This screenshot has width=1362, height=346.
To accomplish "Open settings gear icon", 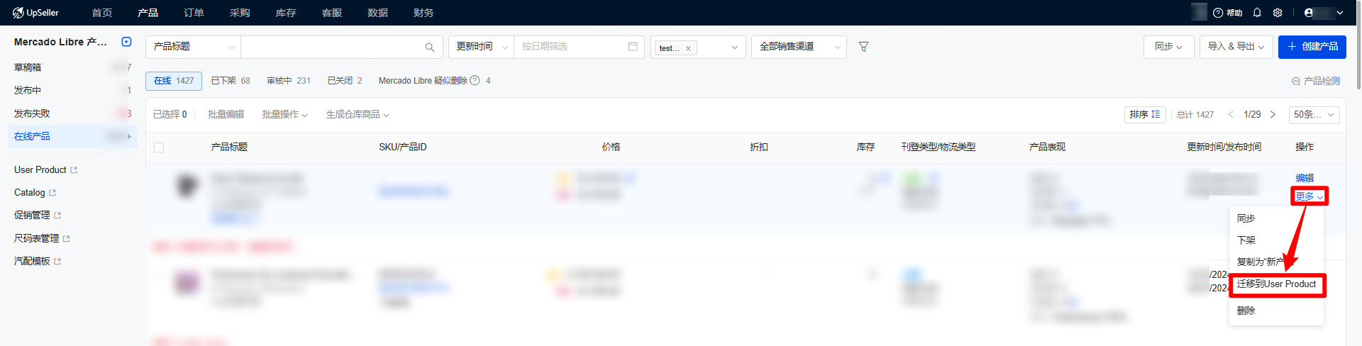I will point(1278,13).
